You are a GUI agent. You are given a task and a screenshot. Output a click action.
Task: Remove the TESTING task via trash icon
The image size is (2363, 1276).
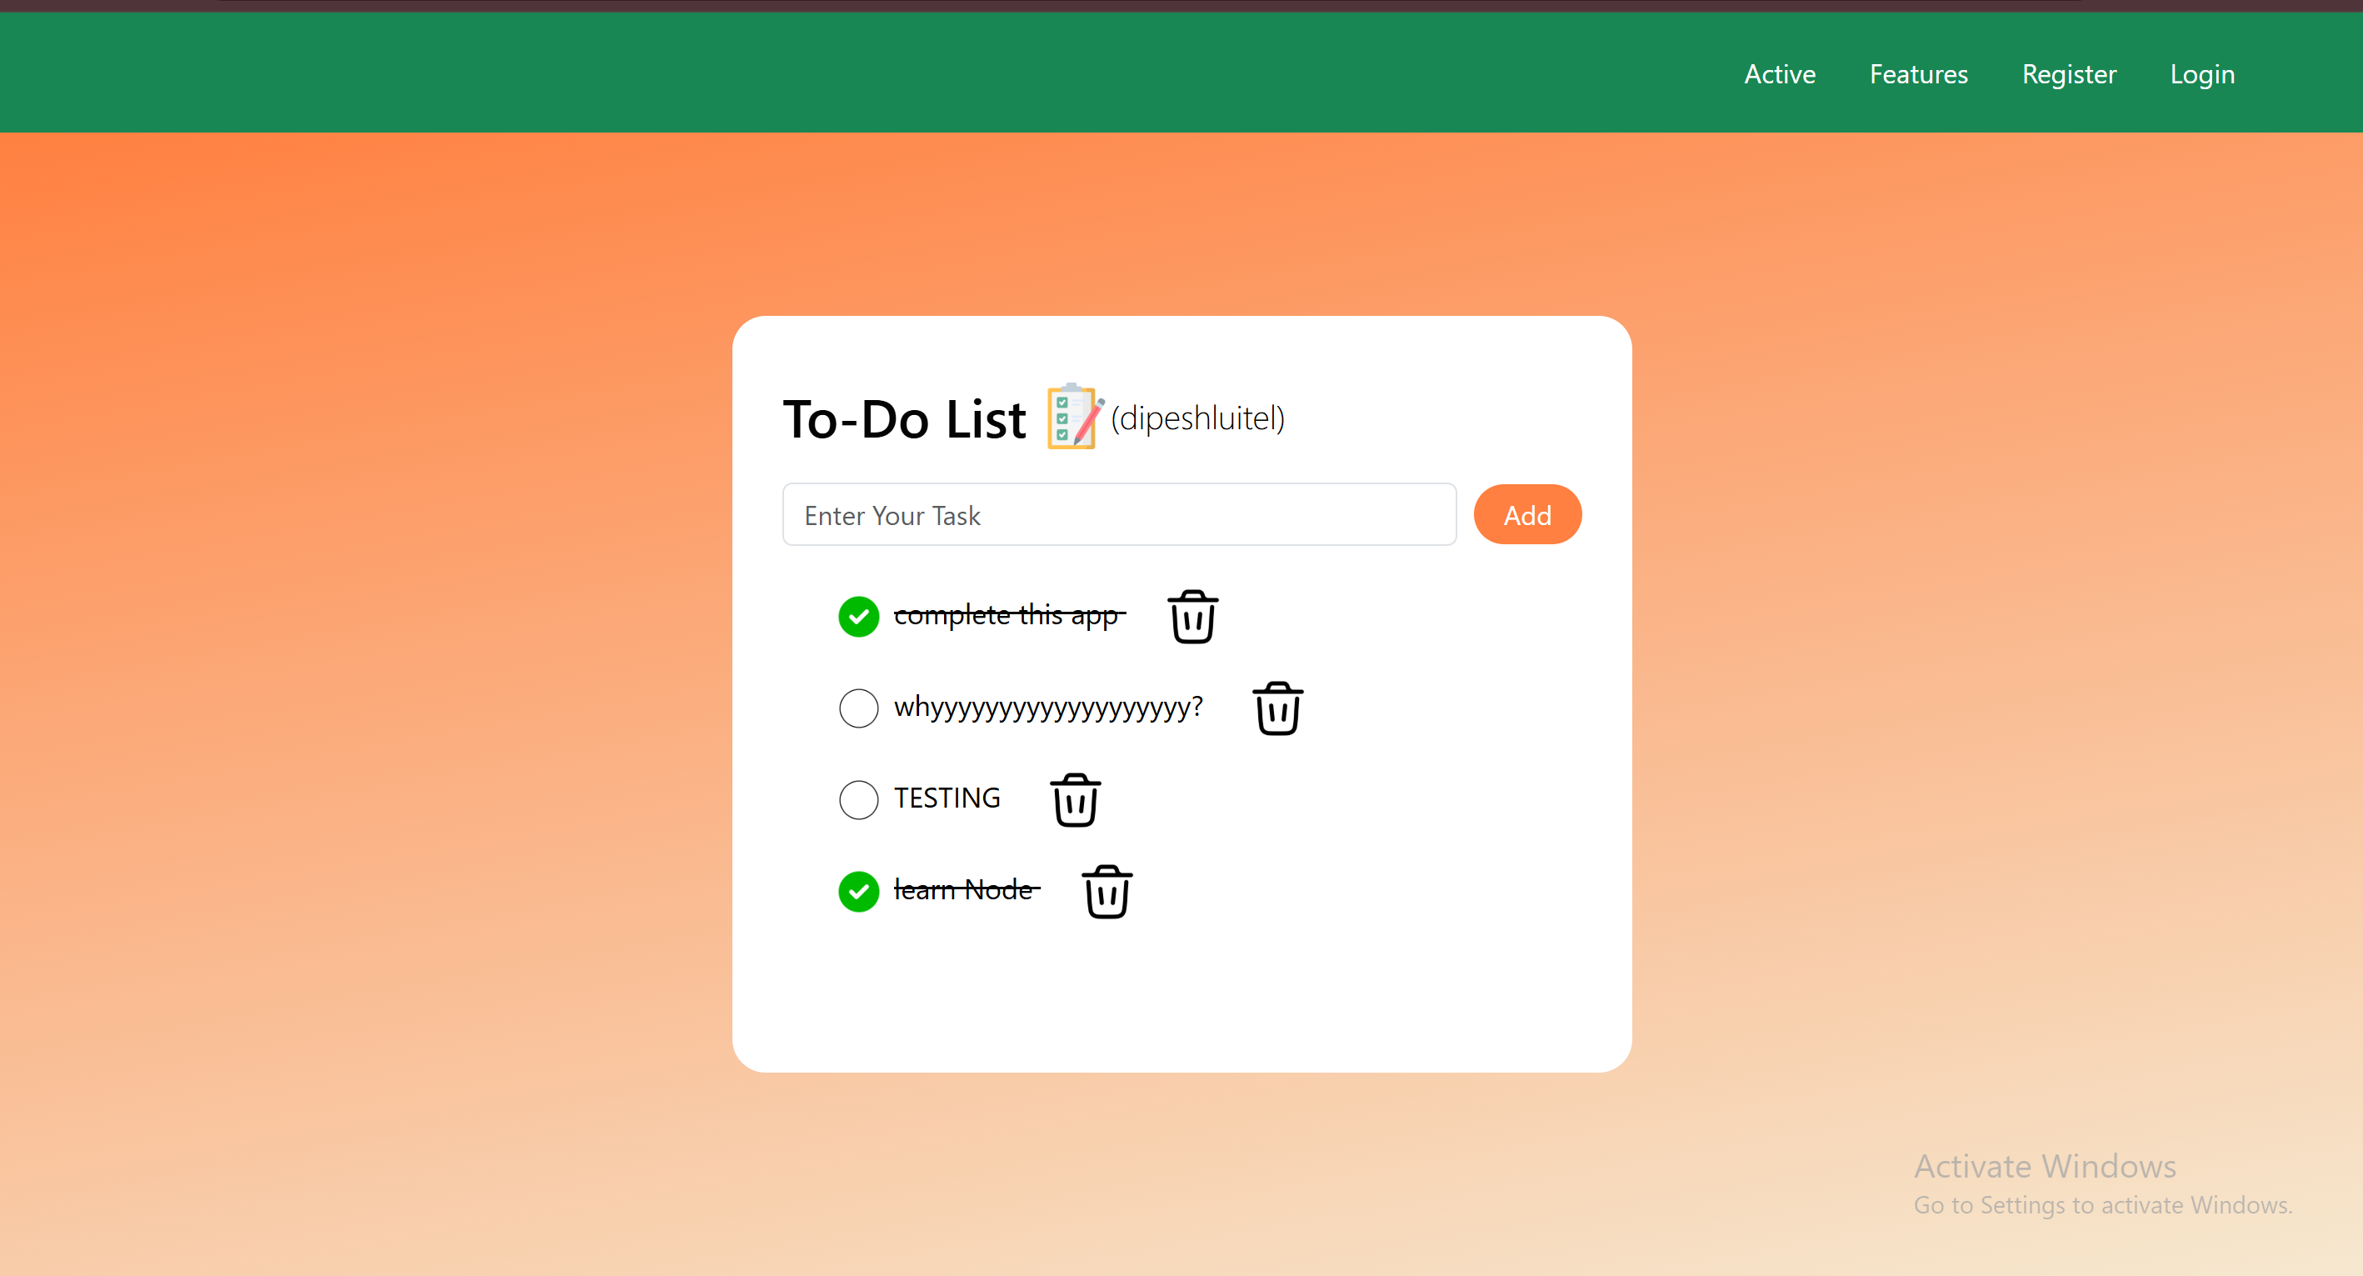1075,800
